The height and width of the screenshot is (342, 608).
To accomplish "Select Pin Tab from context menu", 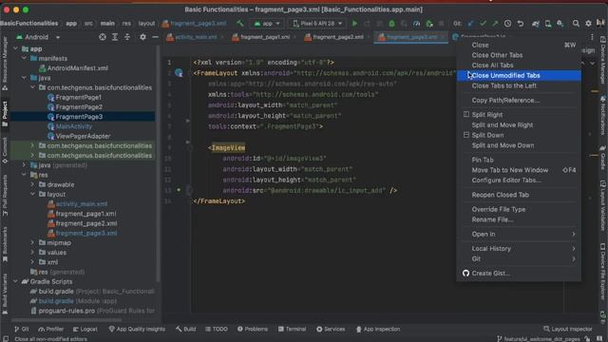I will pyautogui.click(x=519, y=160).
